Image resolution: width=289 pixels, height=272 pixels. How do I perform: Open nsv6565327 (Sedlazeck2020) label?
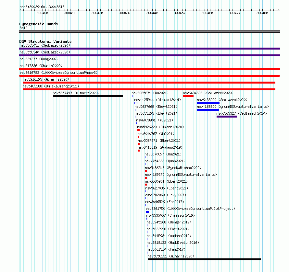click(x=242, y=113)
